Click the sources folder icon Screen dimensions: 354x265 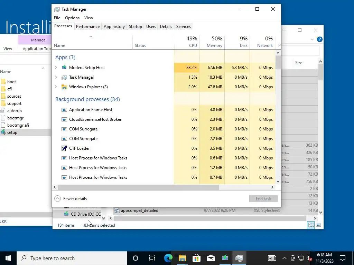coord(3,96)
